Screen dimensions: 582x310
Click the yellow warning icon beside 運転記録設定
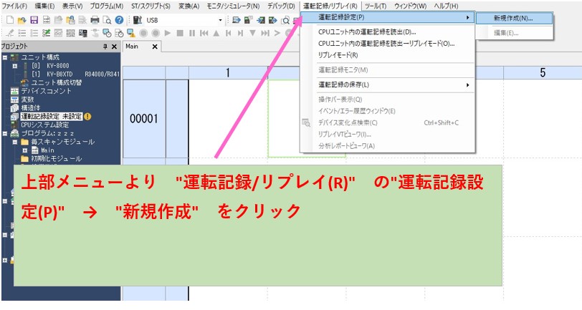(87, 116)
